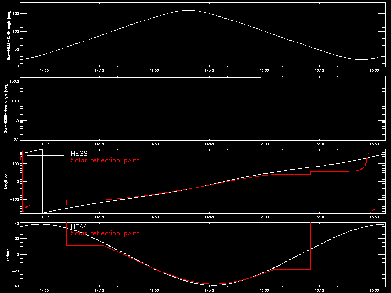The width and height of the screenshot is (391, 293).
Task: Click the '-20' tick on Latitude axis
Action: click(16, 271)
